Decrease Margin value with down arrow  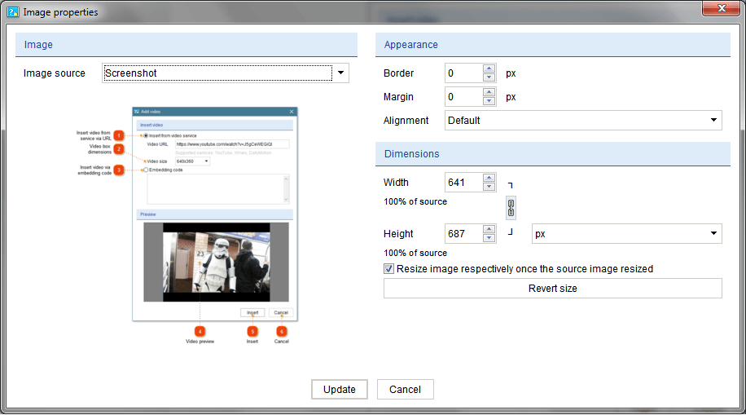(x=489, y=102)
